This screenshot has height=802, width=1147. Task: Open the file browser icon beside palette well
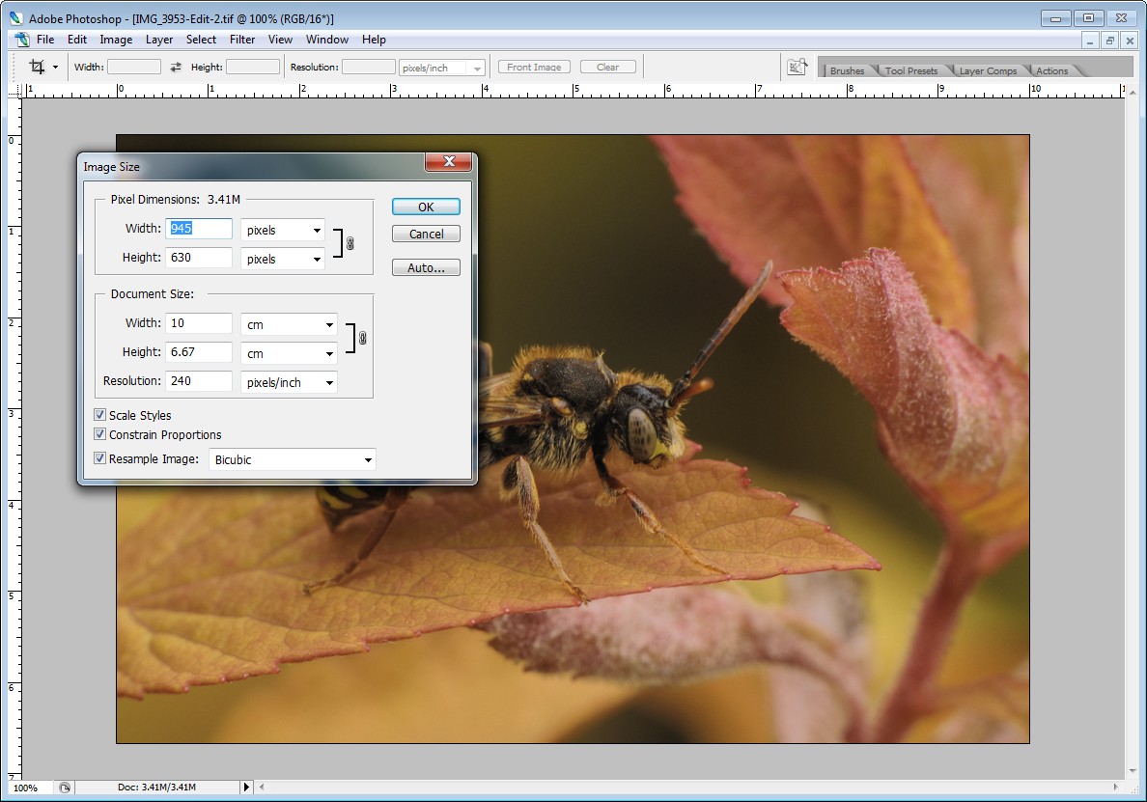click(797, 67)
